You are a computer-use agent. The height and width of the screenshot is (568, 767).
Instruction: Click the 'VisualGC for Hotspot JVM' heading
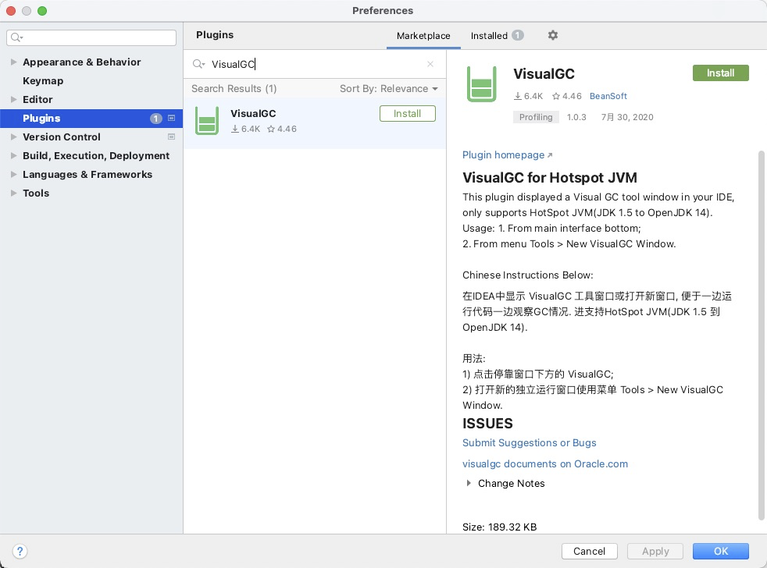point(550,177)
